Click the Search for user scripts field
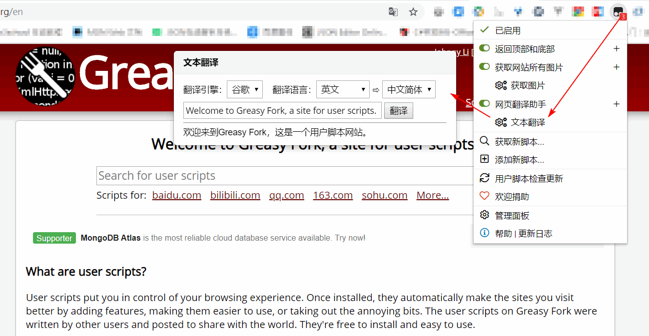 [x=285, y=176]
